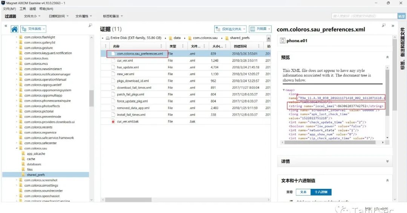Expand the 详情 details section

coord(387,161)
